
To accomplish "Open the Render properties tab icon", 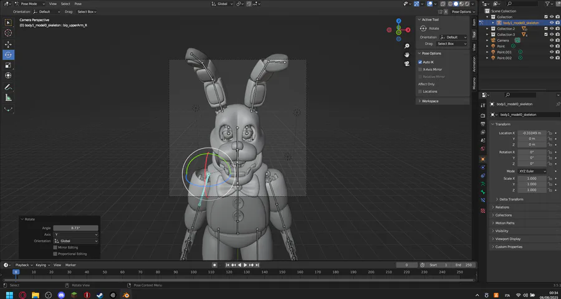I will 482,115.
